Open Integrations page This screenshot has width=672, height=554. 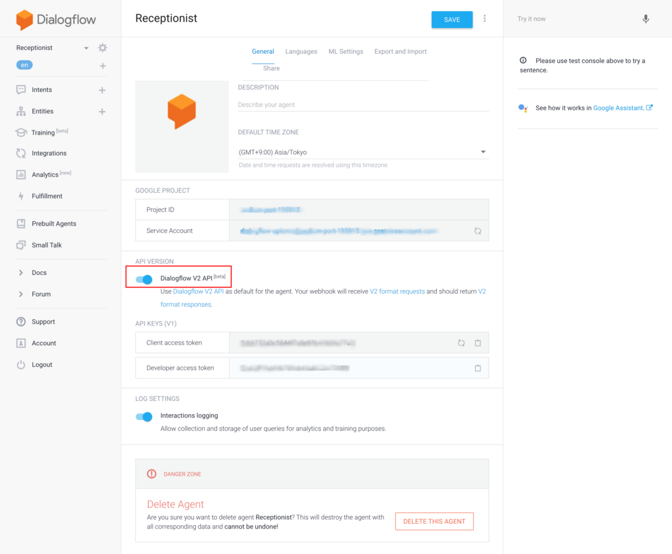tap(49, 153)
